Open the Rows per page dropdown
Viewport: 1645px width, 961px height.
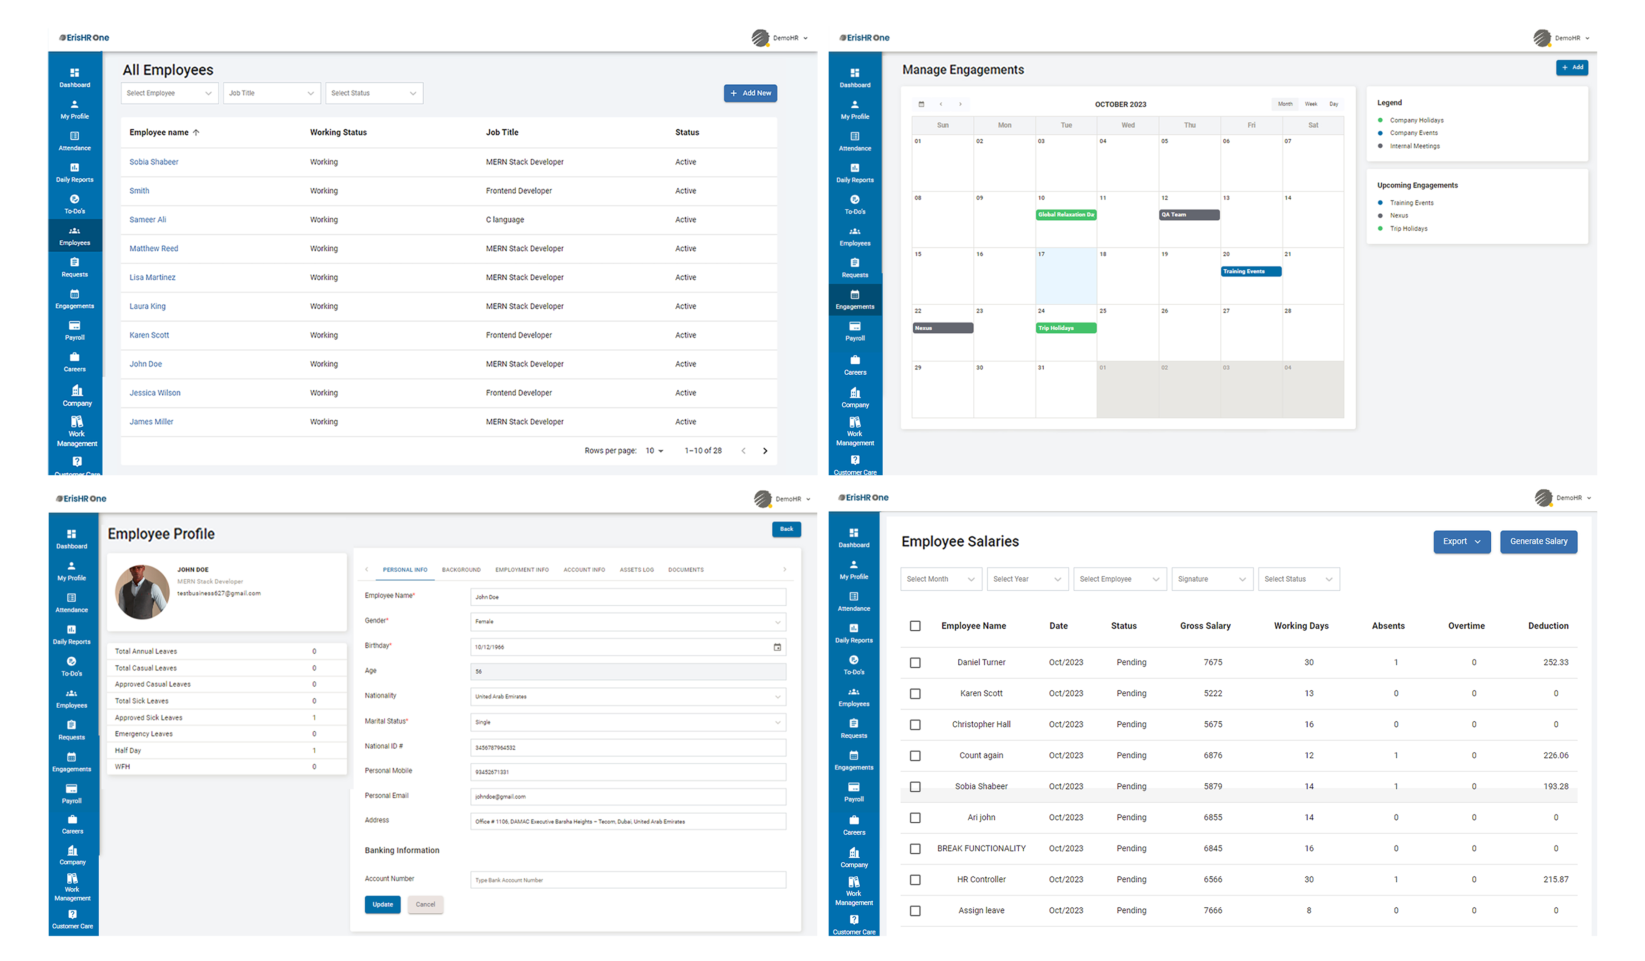click(x=654, y=450)
